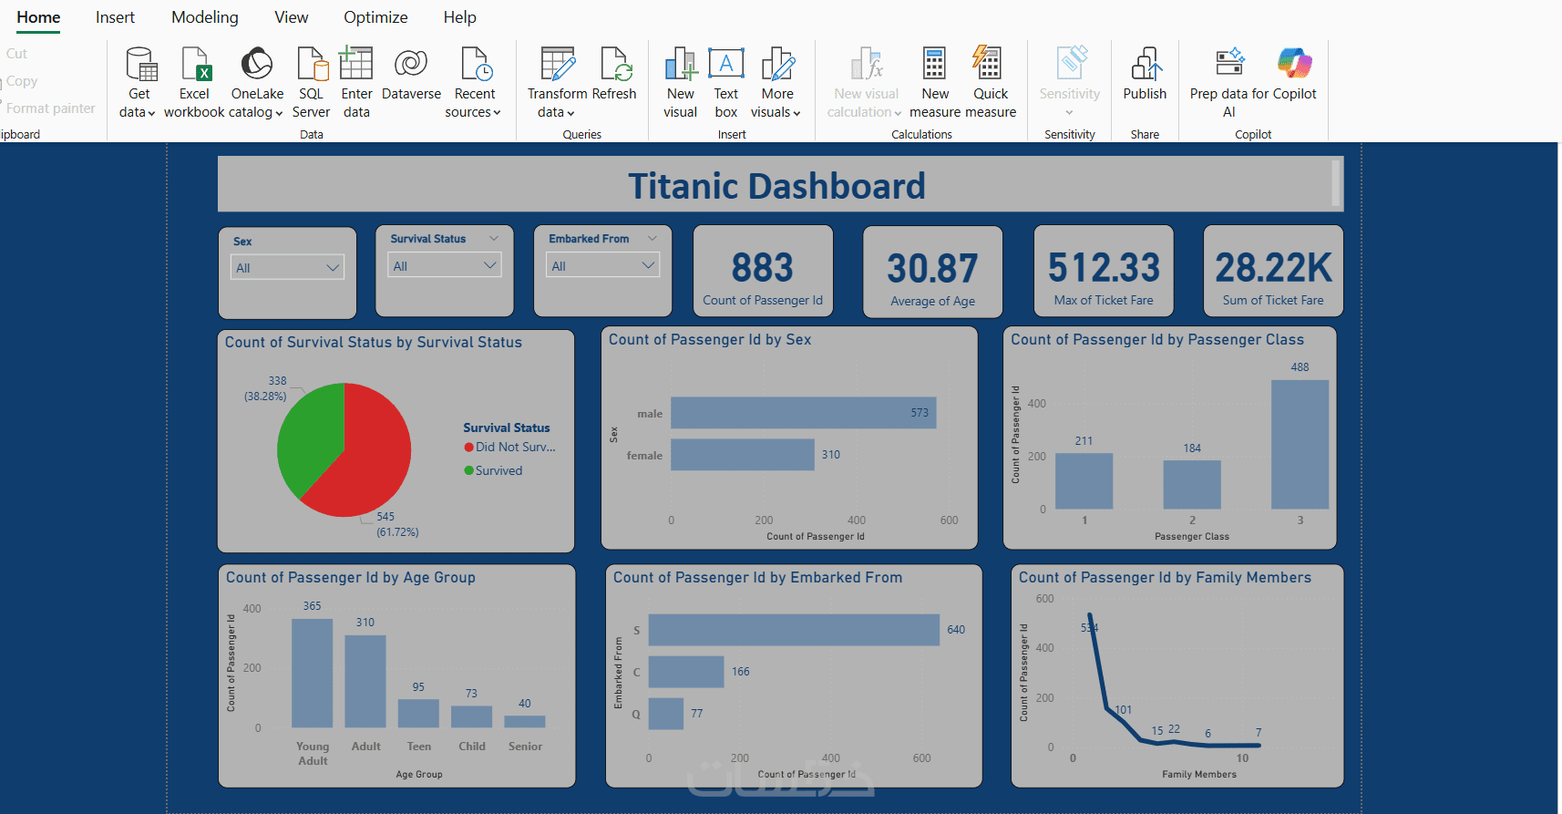
Task: Open the Help tab
Action: pos(460,17)
